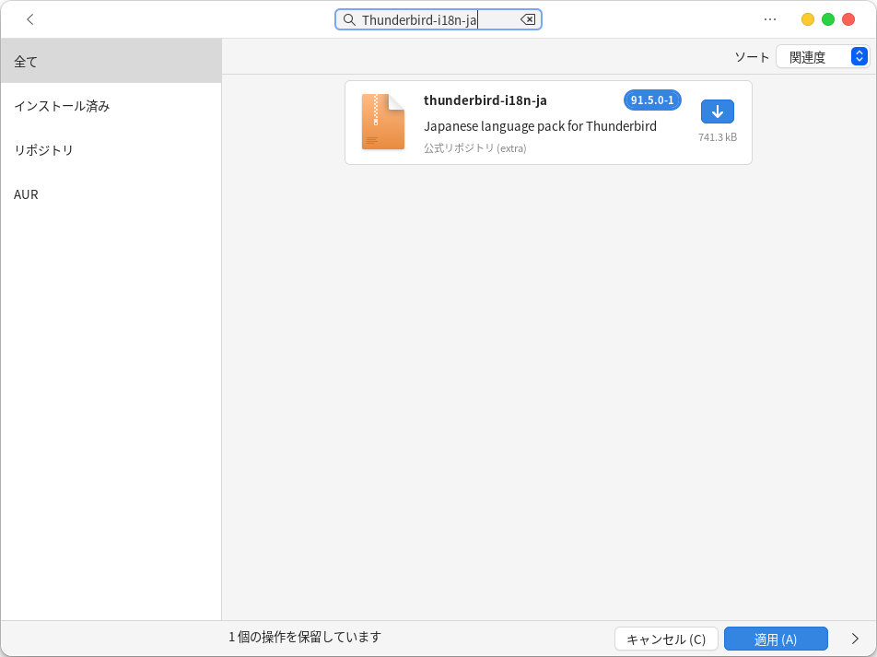Select the インストール済み sidebar item
This screenshot has width=877, height=657.
pyautogui.click(x=111, y=106)
